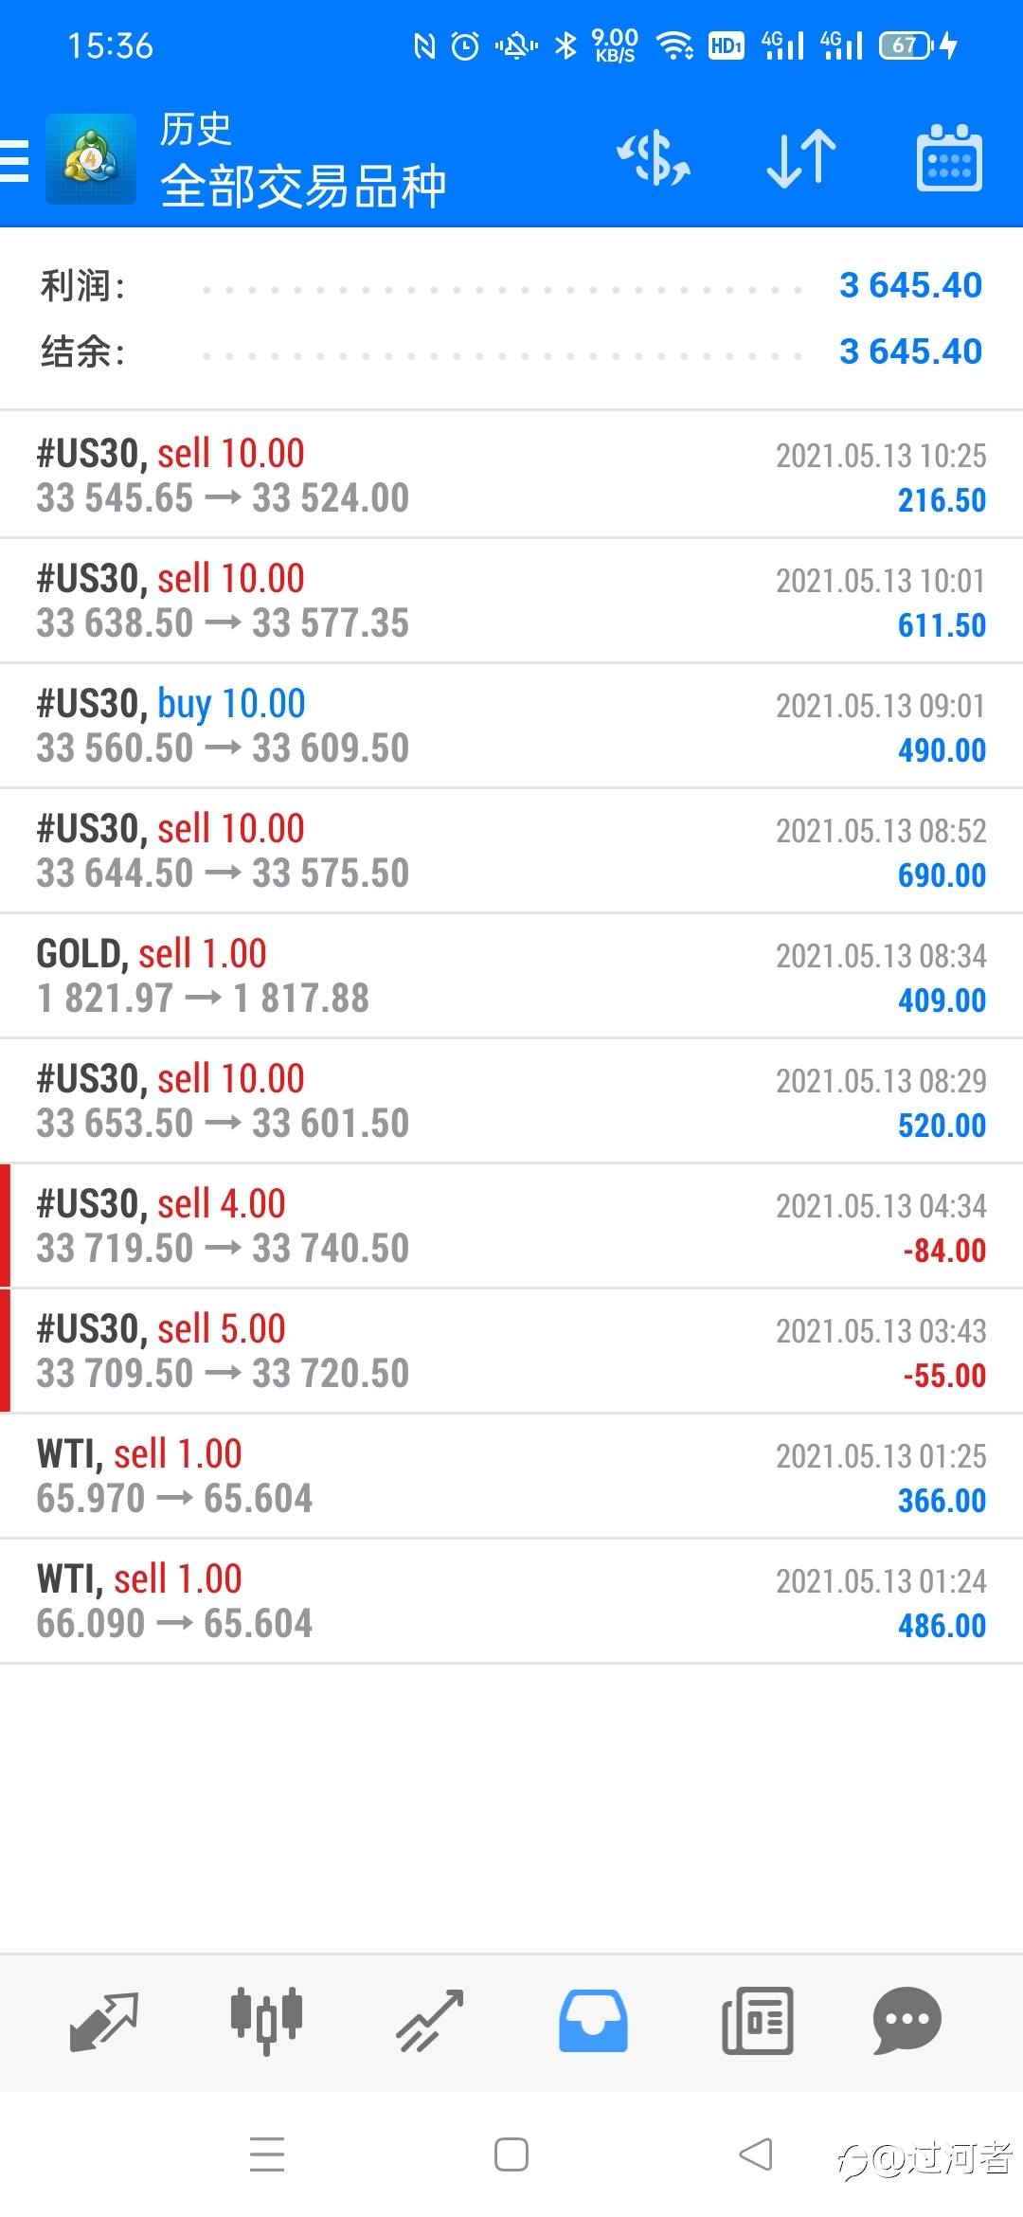Image resolution: width=1023 pixels, height=2217 pixels.
Task: Open the calendar date range picker
Action: point(949,158)
